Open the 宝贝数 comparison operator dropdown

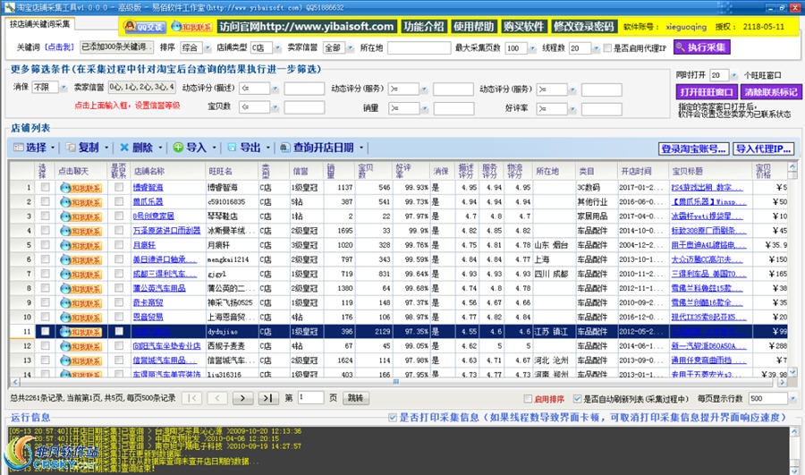click(275, 108)
